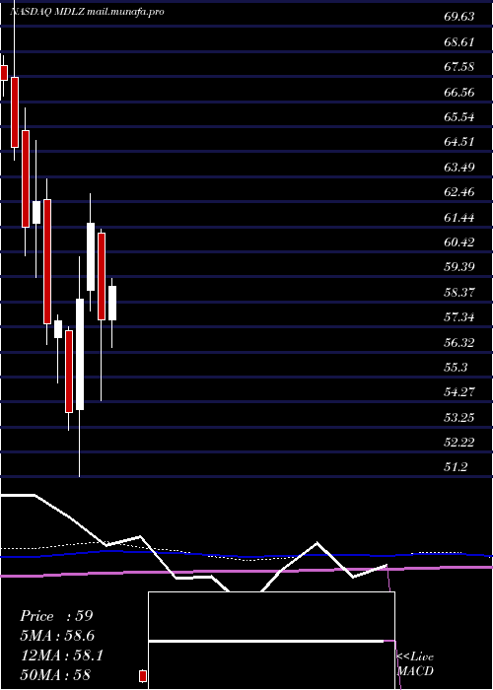The image size is (493, 690).
Task: Click the 59.39 price axis label
Action: tap(459, 267)
